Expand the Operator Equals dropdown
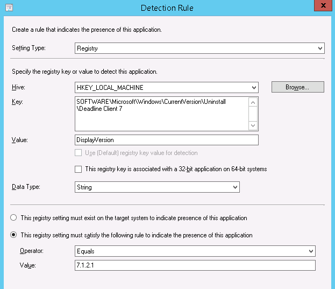The image size is (335, 289). [195, 251]
